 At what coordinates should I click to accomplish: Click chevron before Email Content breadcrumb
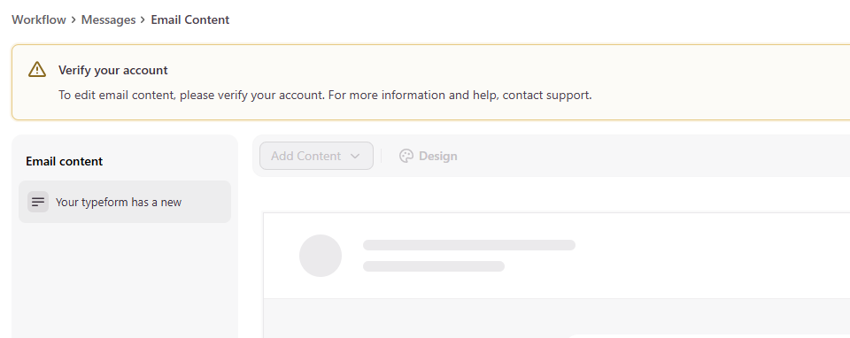point(143,20)
